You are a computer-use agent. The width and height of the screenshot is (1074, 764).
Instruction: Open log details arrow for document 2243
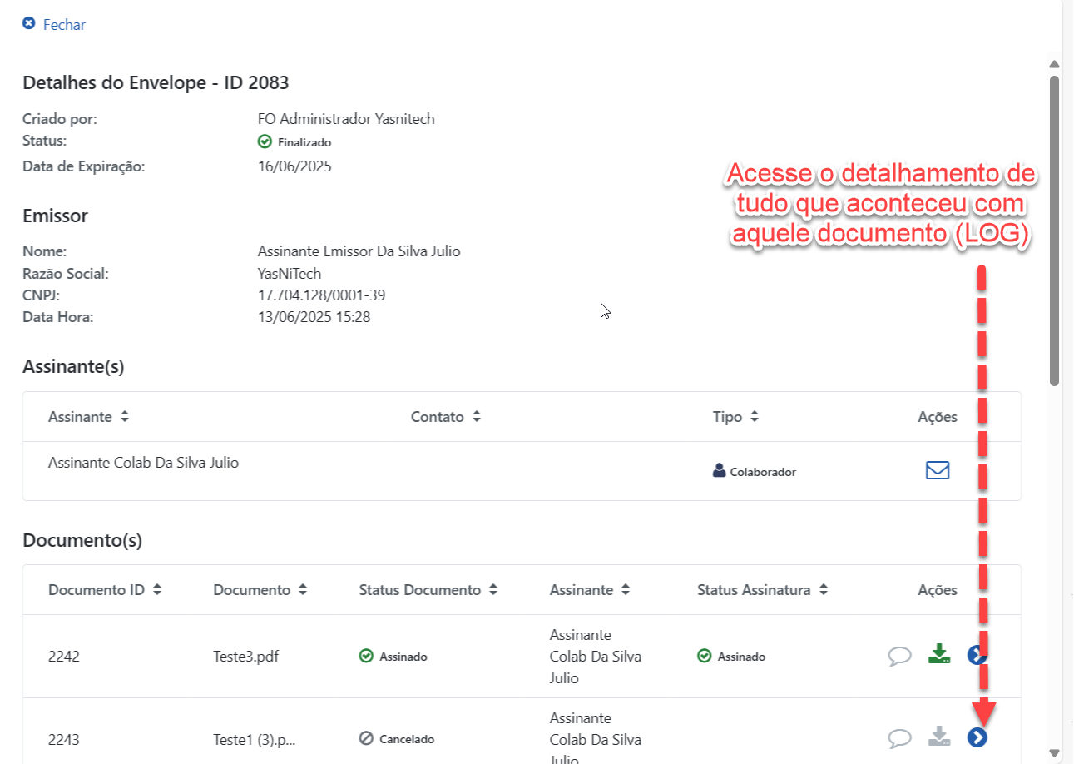977,737
